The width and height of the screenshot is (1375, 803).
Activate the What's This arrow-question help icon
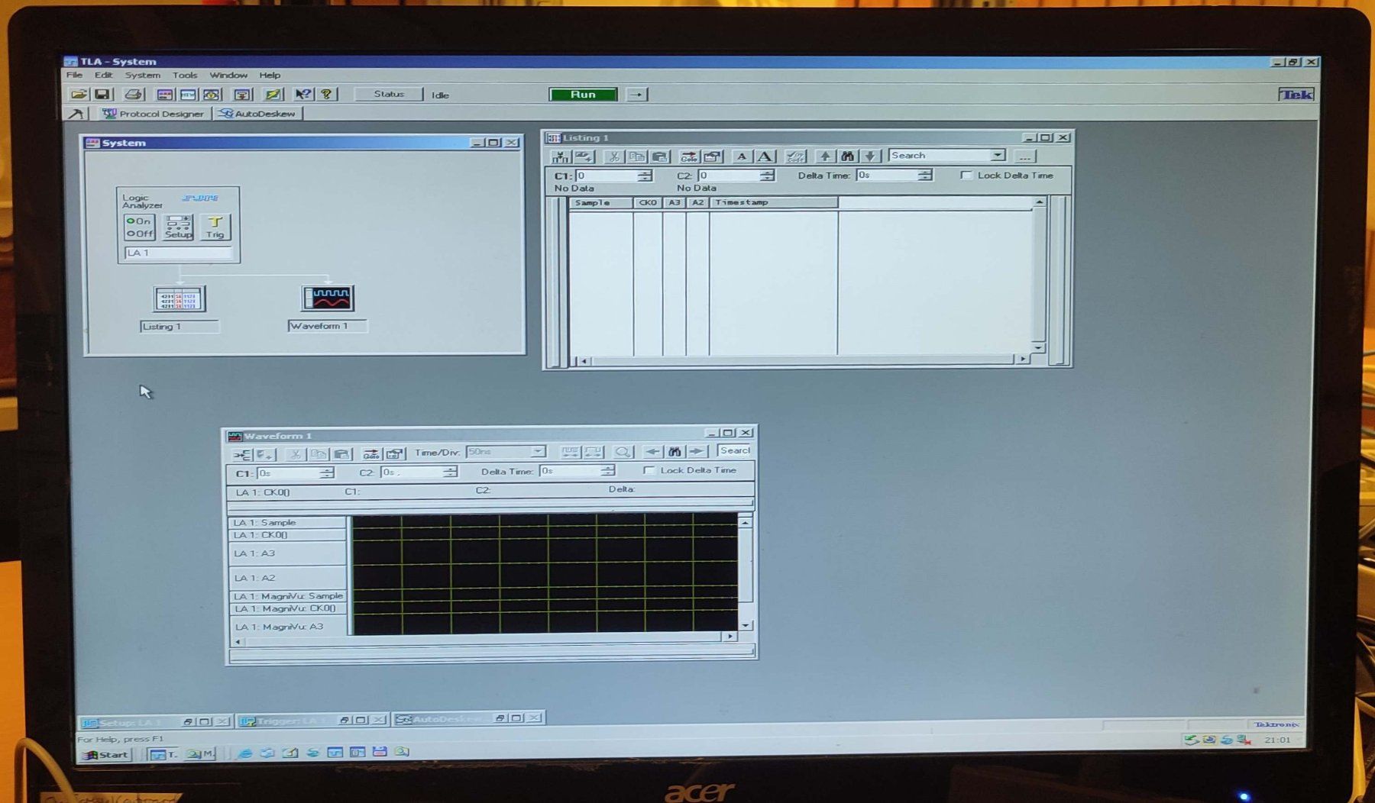click(303, 94)
